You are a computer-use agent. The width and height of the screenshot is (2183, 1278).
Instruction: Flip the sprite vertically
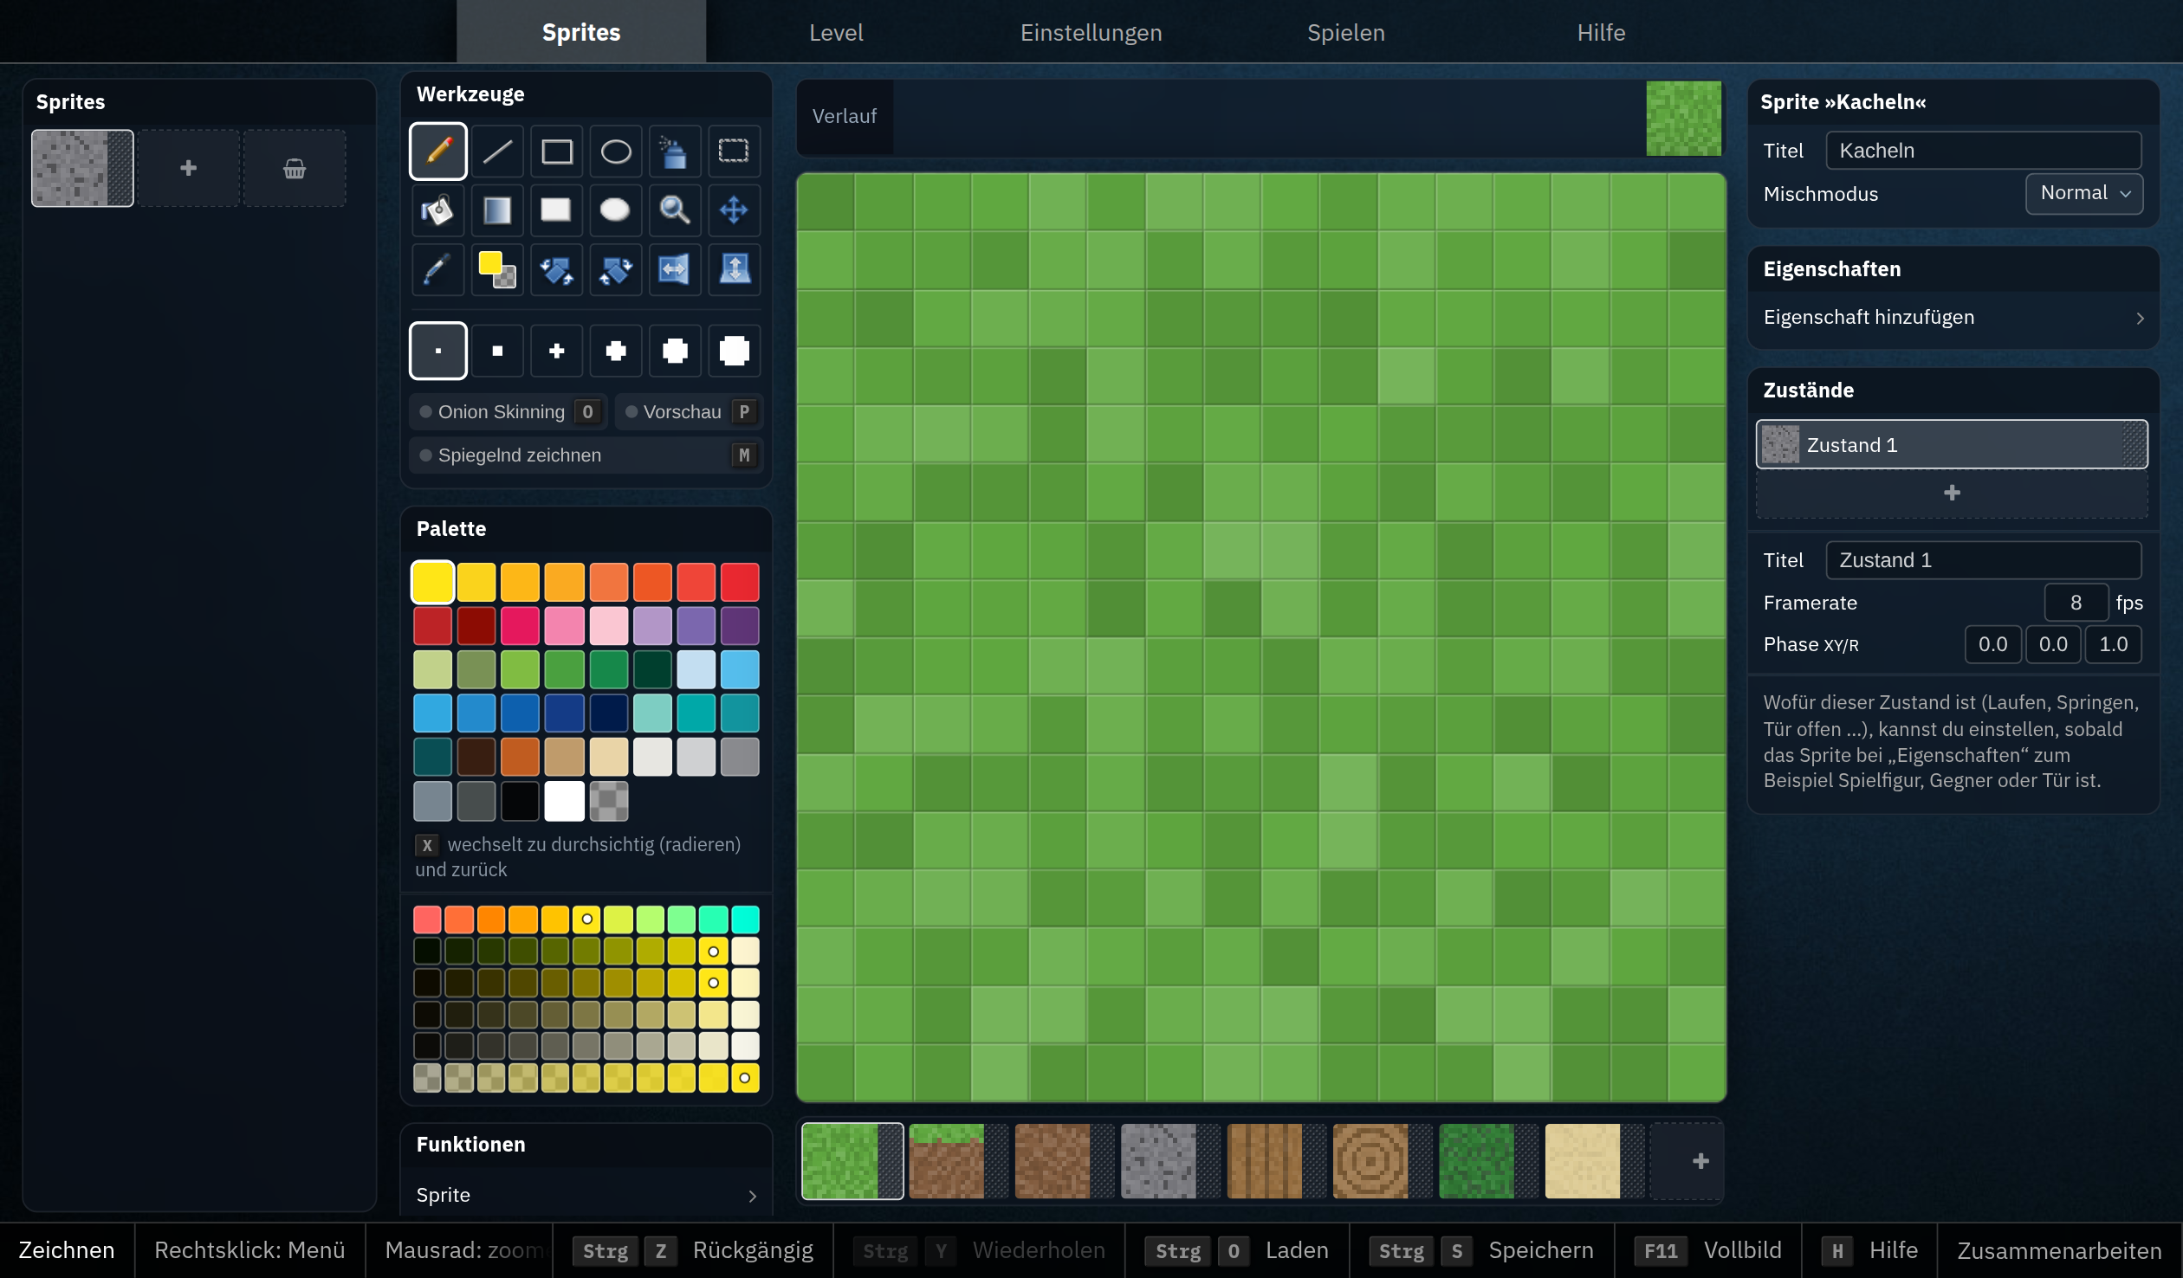(734, 269)
